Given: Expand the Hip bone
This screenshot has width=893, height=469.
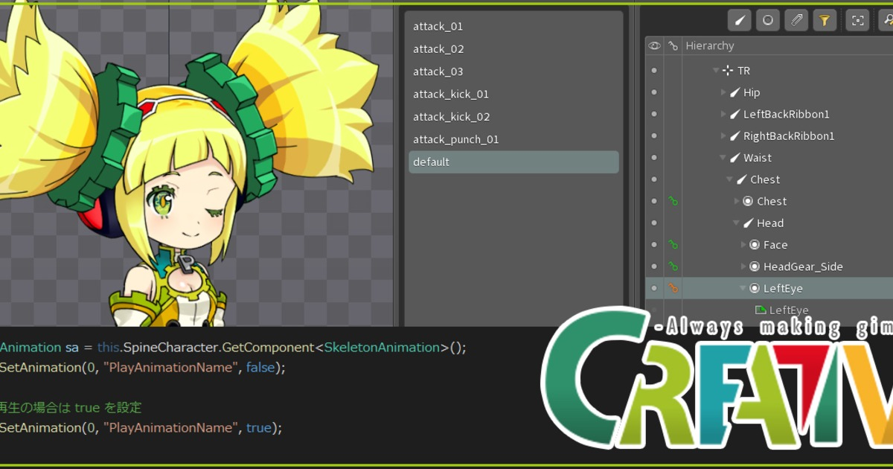Looking at the screenshot, I should point(723,92).
